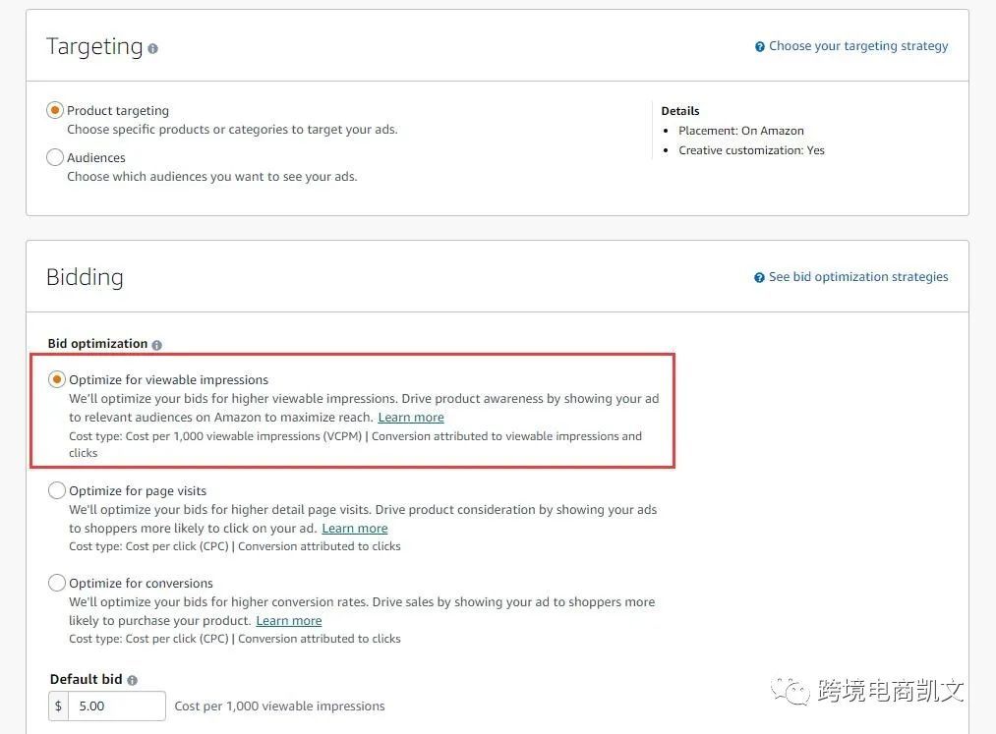Click question icon by Choose your targeting strategy
Image resolution: width=996 pixels, height=734 pixels.
(760, 46)
